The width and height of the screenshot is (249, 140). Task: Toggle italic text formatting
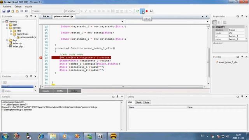tap(86, 11)
